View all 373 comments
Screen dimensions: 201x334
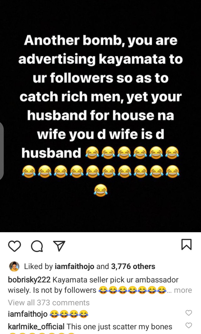(49, 303)
